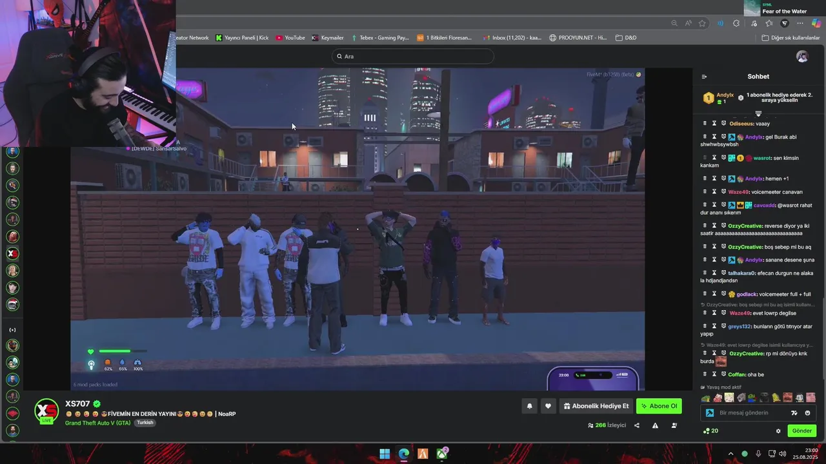Click the user icon beside the report triangle

[x=674, y=425]
